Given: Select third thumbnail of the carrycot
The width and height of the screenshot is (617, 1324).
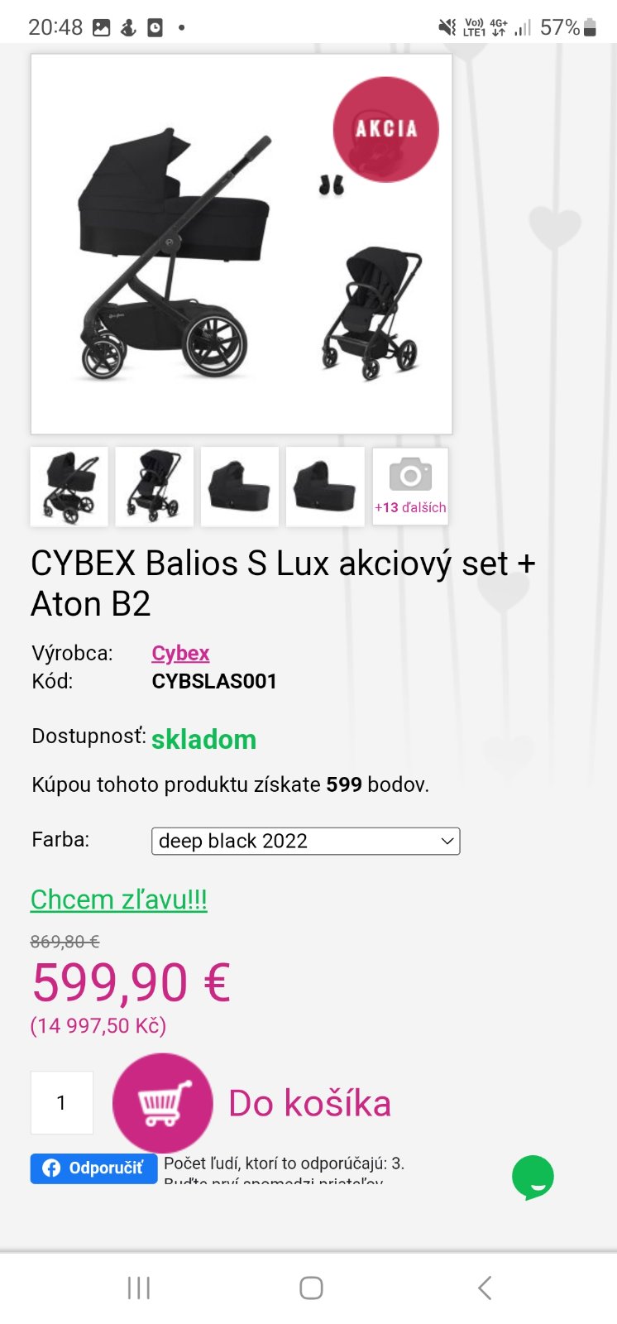Looking at the screenshot, I should point(240,487).
